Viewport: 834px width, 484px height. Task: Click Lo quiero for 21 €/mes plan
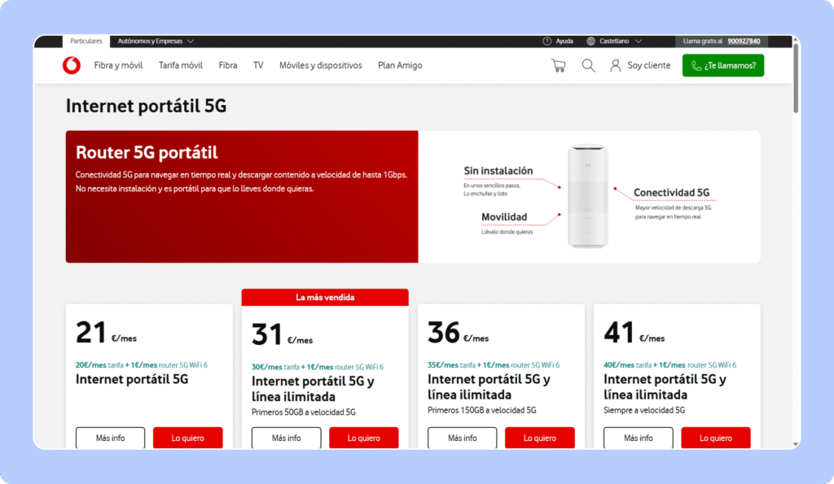pyautogui.click(x=188, y=438)
